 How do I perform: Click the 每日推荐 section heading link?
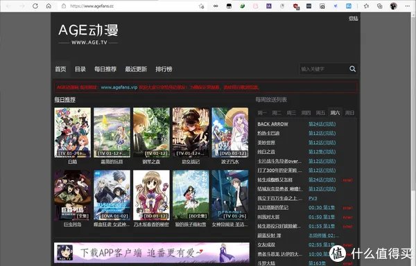pos(65,100)
